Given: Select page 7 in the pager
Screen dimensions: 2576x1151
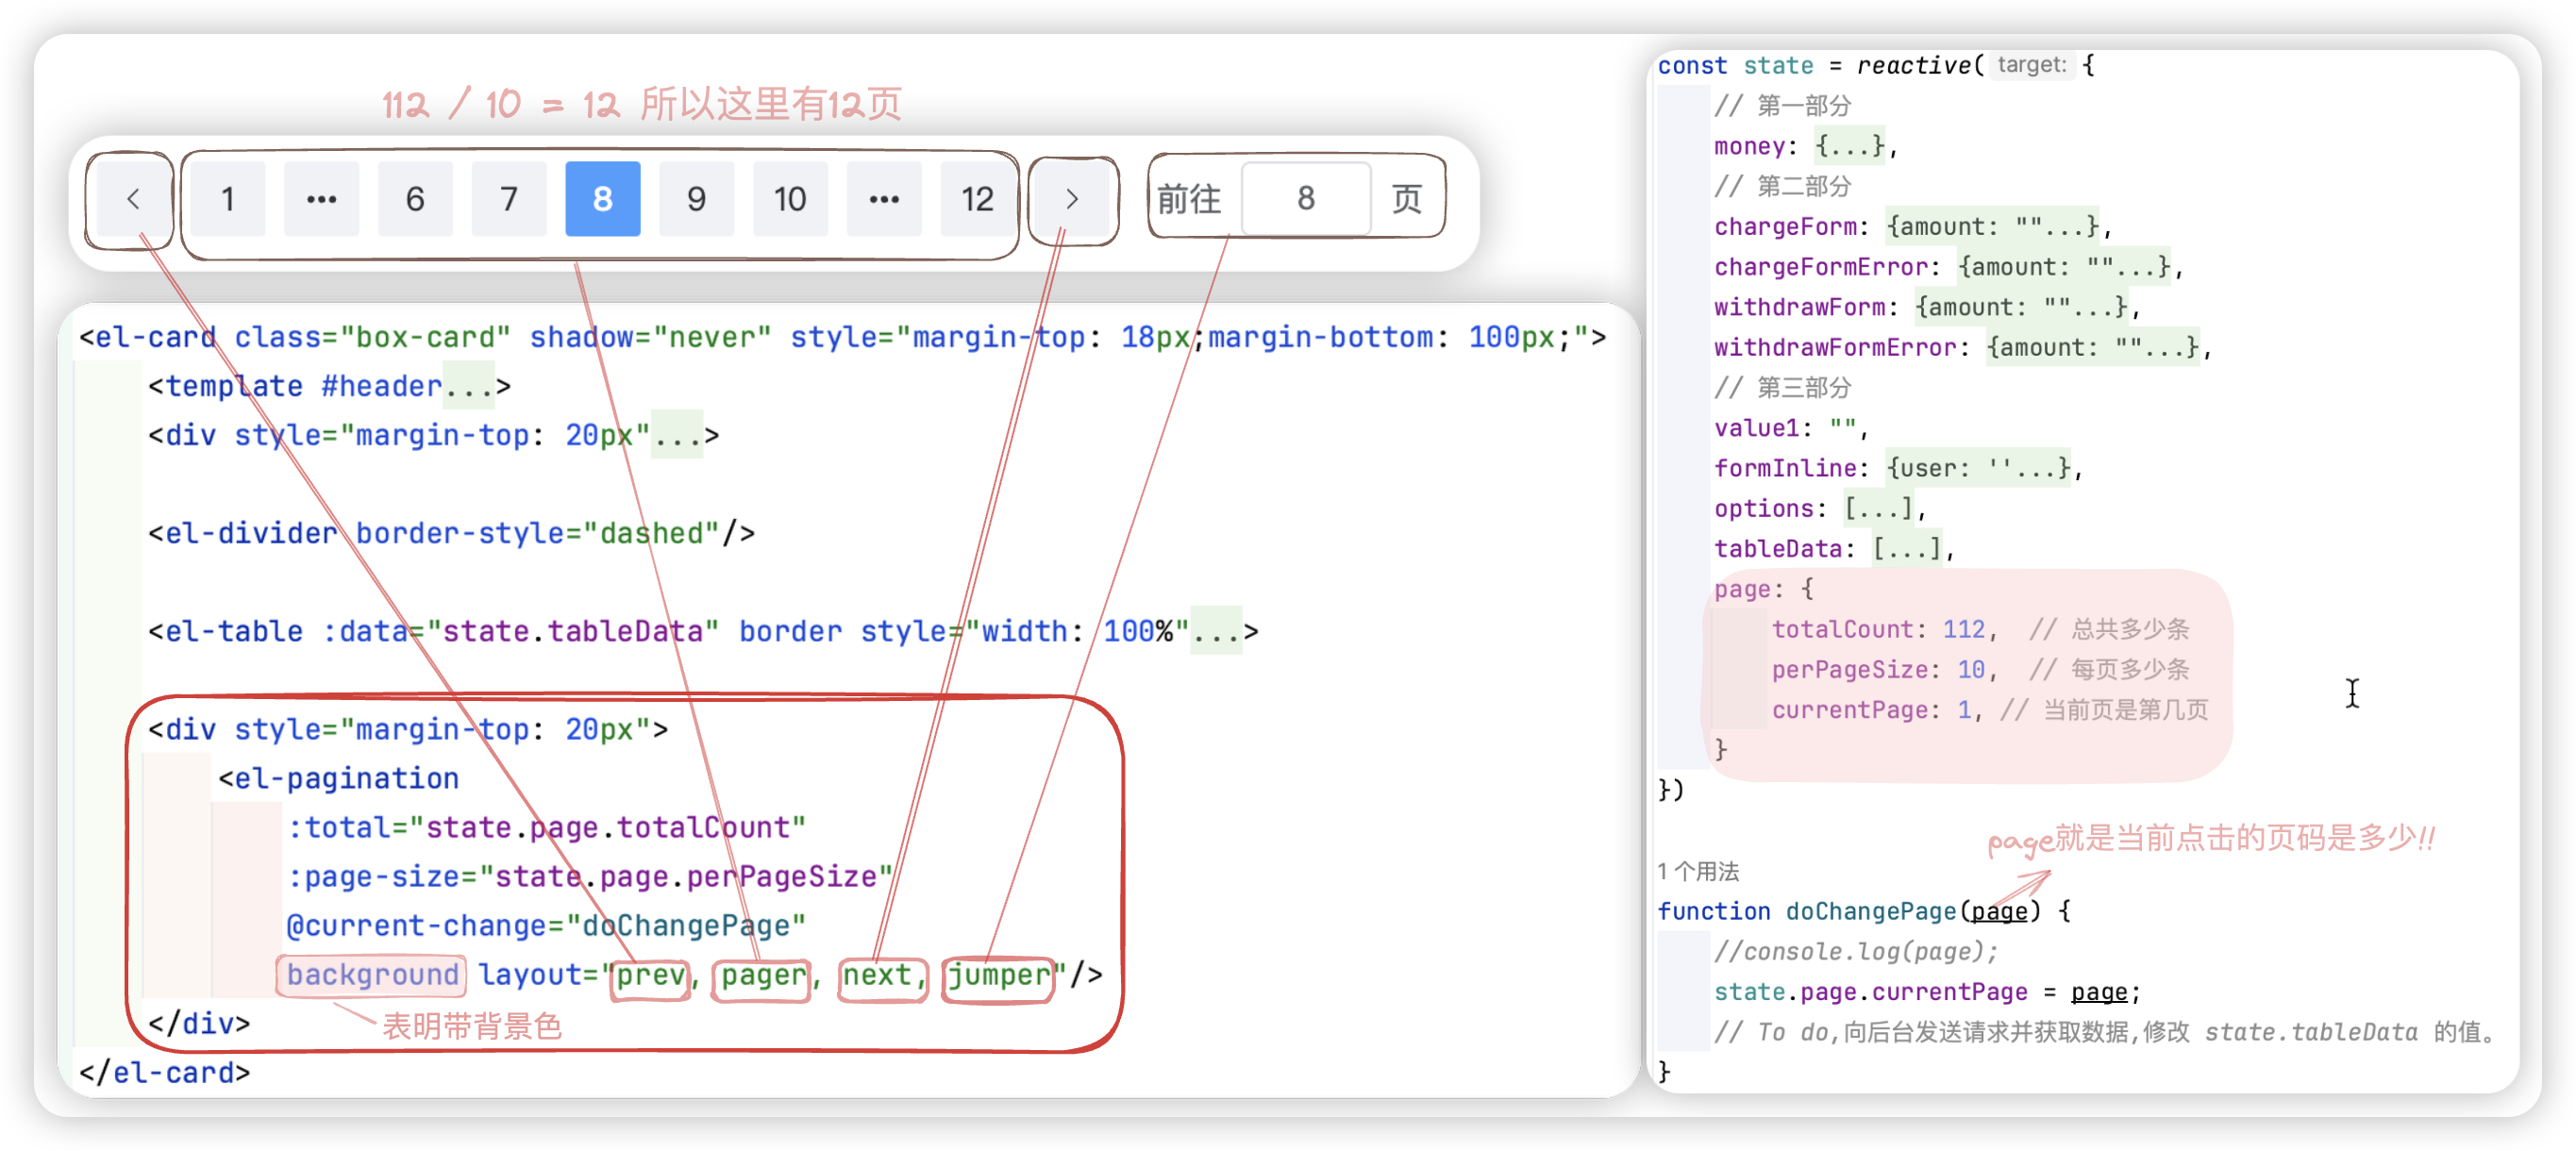Looking at the screenshot, I should 509,199.
